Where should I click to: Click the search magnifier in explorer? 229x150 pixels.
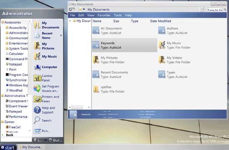point(225,10)
